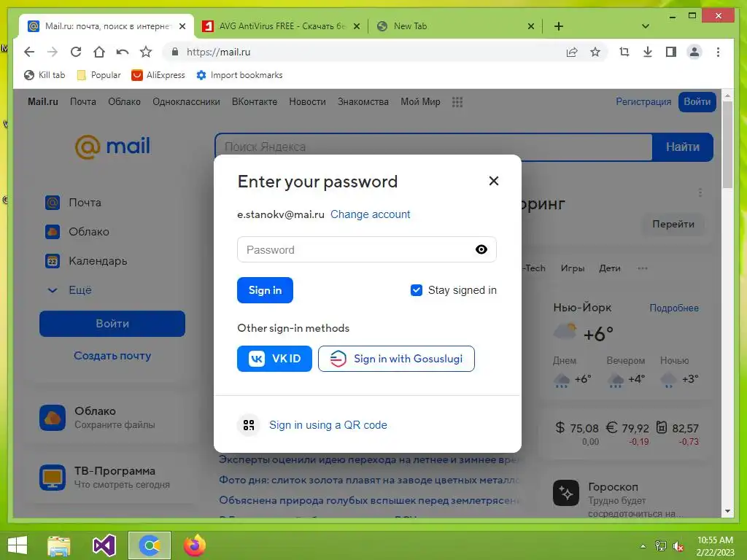Viewport: 747px width, 560px height.
Task: Uncheck the Stay signed in checkbox
Action: pyautogui.click(x=417, y=290)
